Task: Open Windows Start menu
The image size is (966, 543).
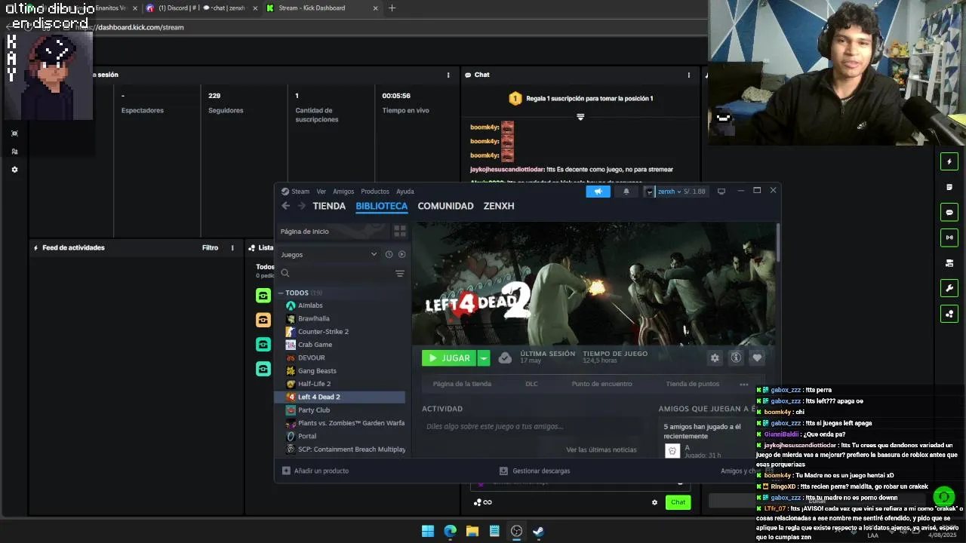Action: tap(428, 531)
